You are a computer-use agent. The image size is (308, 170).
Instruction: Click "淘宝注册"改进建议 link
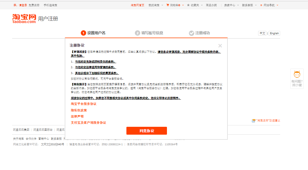click(268, 121)
